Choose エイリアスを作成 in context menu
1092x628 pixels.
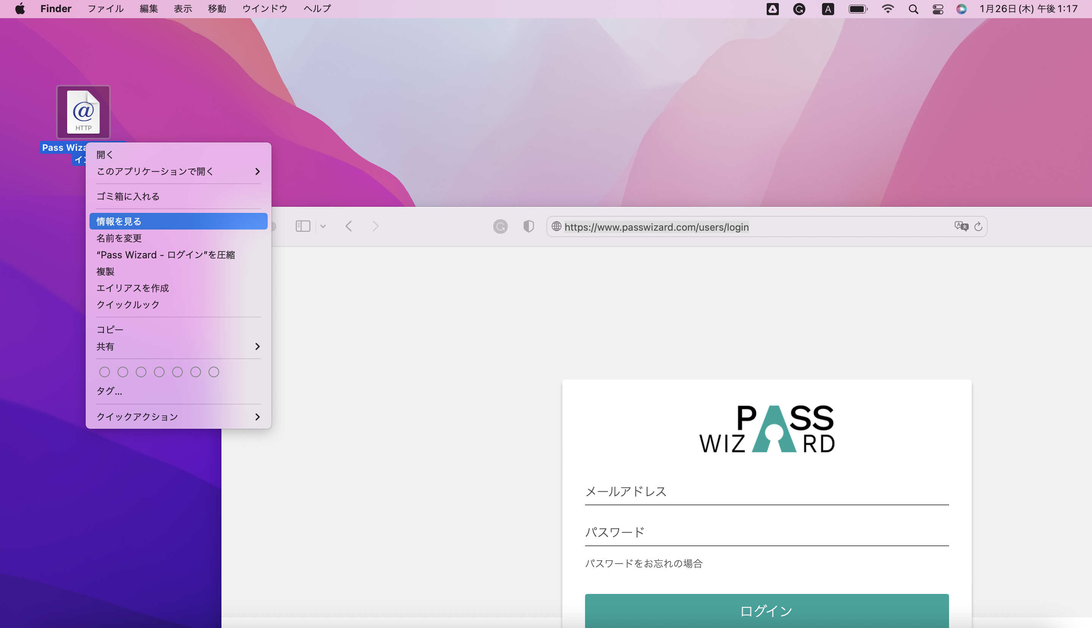pos(178,288)
